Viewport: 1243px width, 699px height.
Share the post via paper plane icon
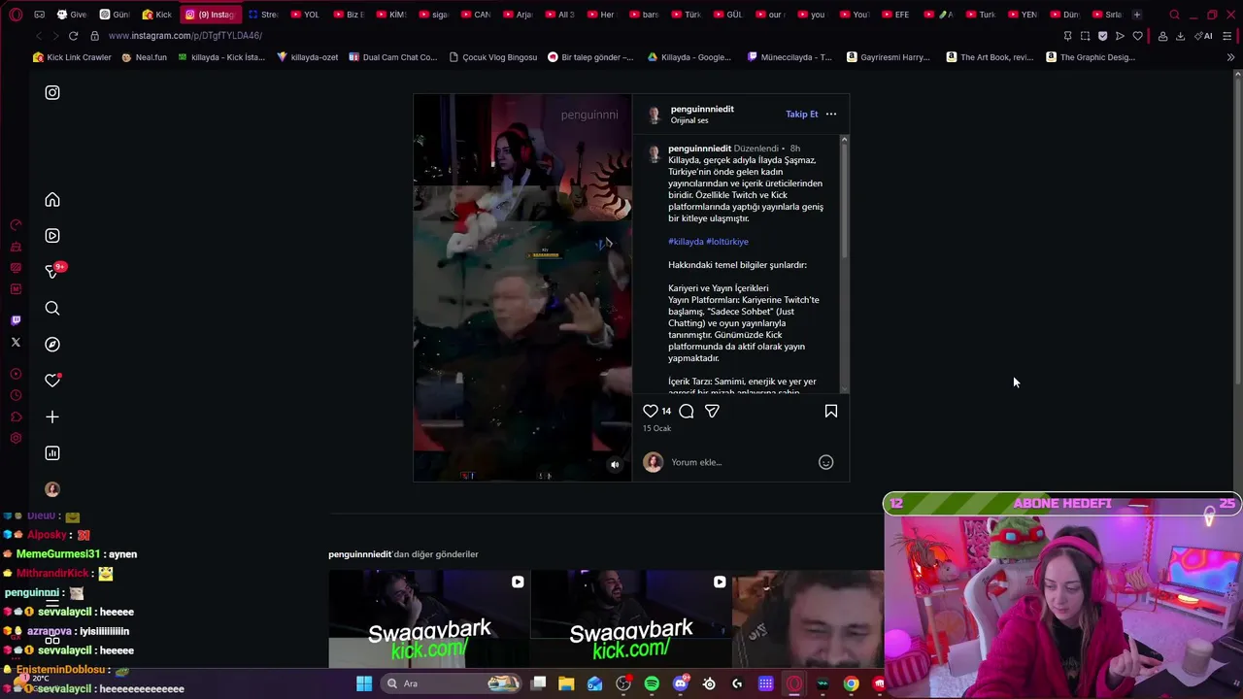coord(712,411)
